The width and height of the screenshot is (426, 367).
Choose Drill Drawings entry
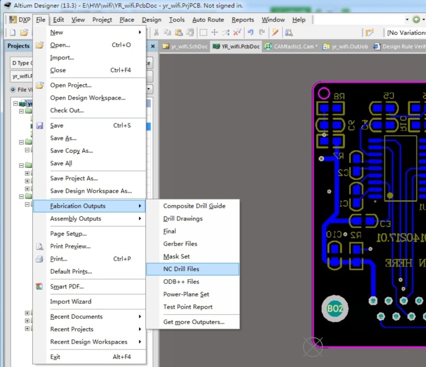click(192, 218)
